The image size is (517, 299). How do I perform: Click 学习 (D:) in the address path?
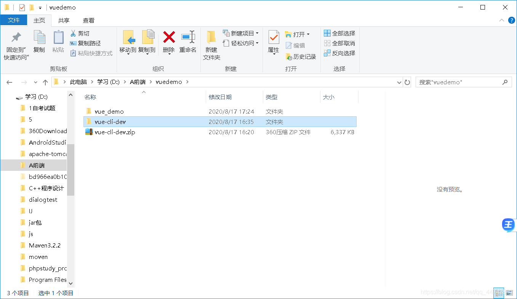108,82
